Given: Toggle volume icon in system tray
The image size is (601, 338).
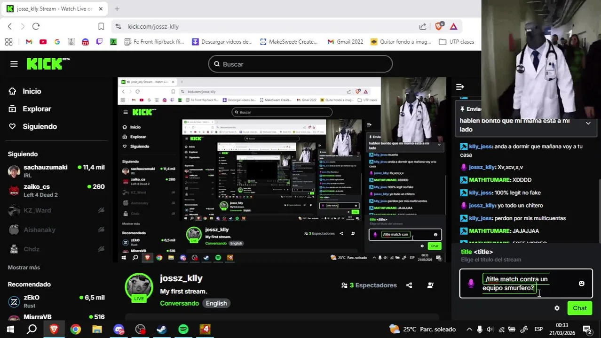Looking at the screenshot, I should point(490,329).
